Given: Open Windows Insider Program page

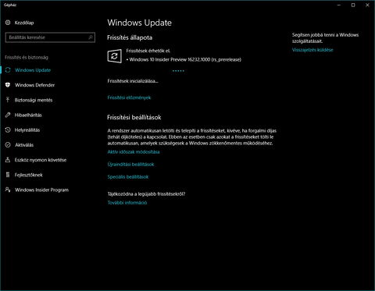Looking at the screenshot, I should click(x=41, y=190).
